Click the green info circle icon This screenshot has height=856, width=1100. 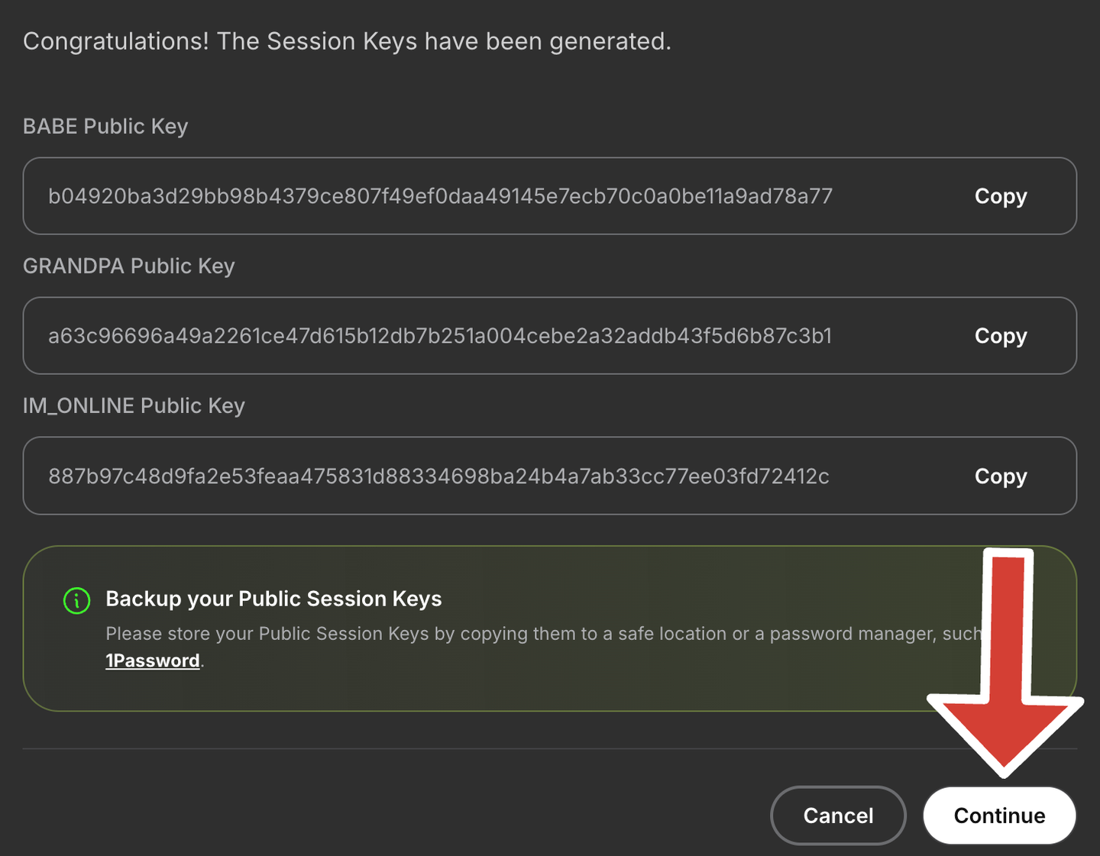(x=76, y=600)
